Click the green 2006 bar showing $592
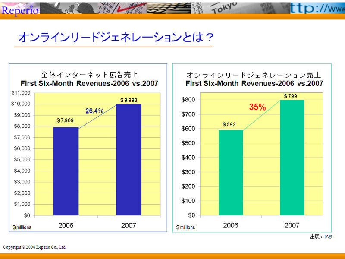Viewport: 345px width, 259px height. (x=231, y=172)
